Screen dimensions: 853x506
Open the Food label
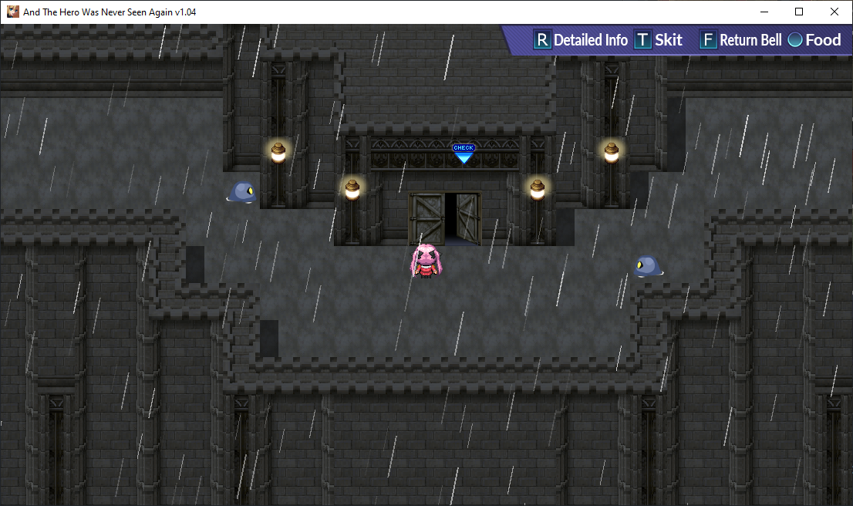pos(823,39)
